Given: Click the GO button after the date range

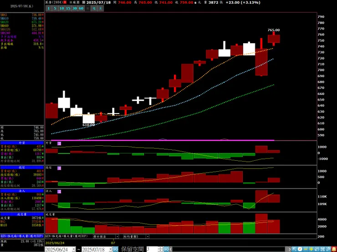Looking at the screenshot, I should [116, 249].
